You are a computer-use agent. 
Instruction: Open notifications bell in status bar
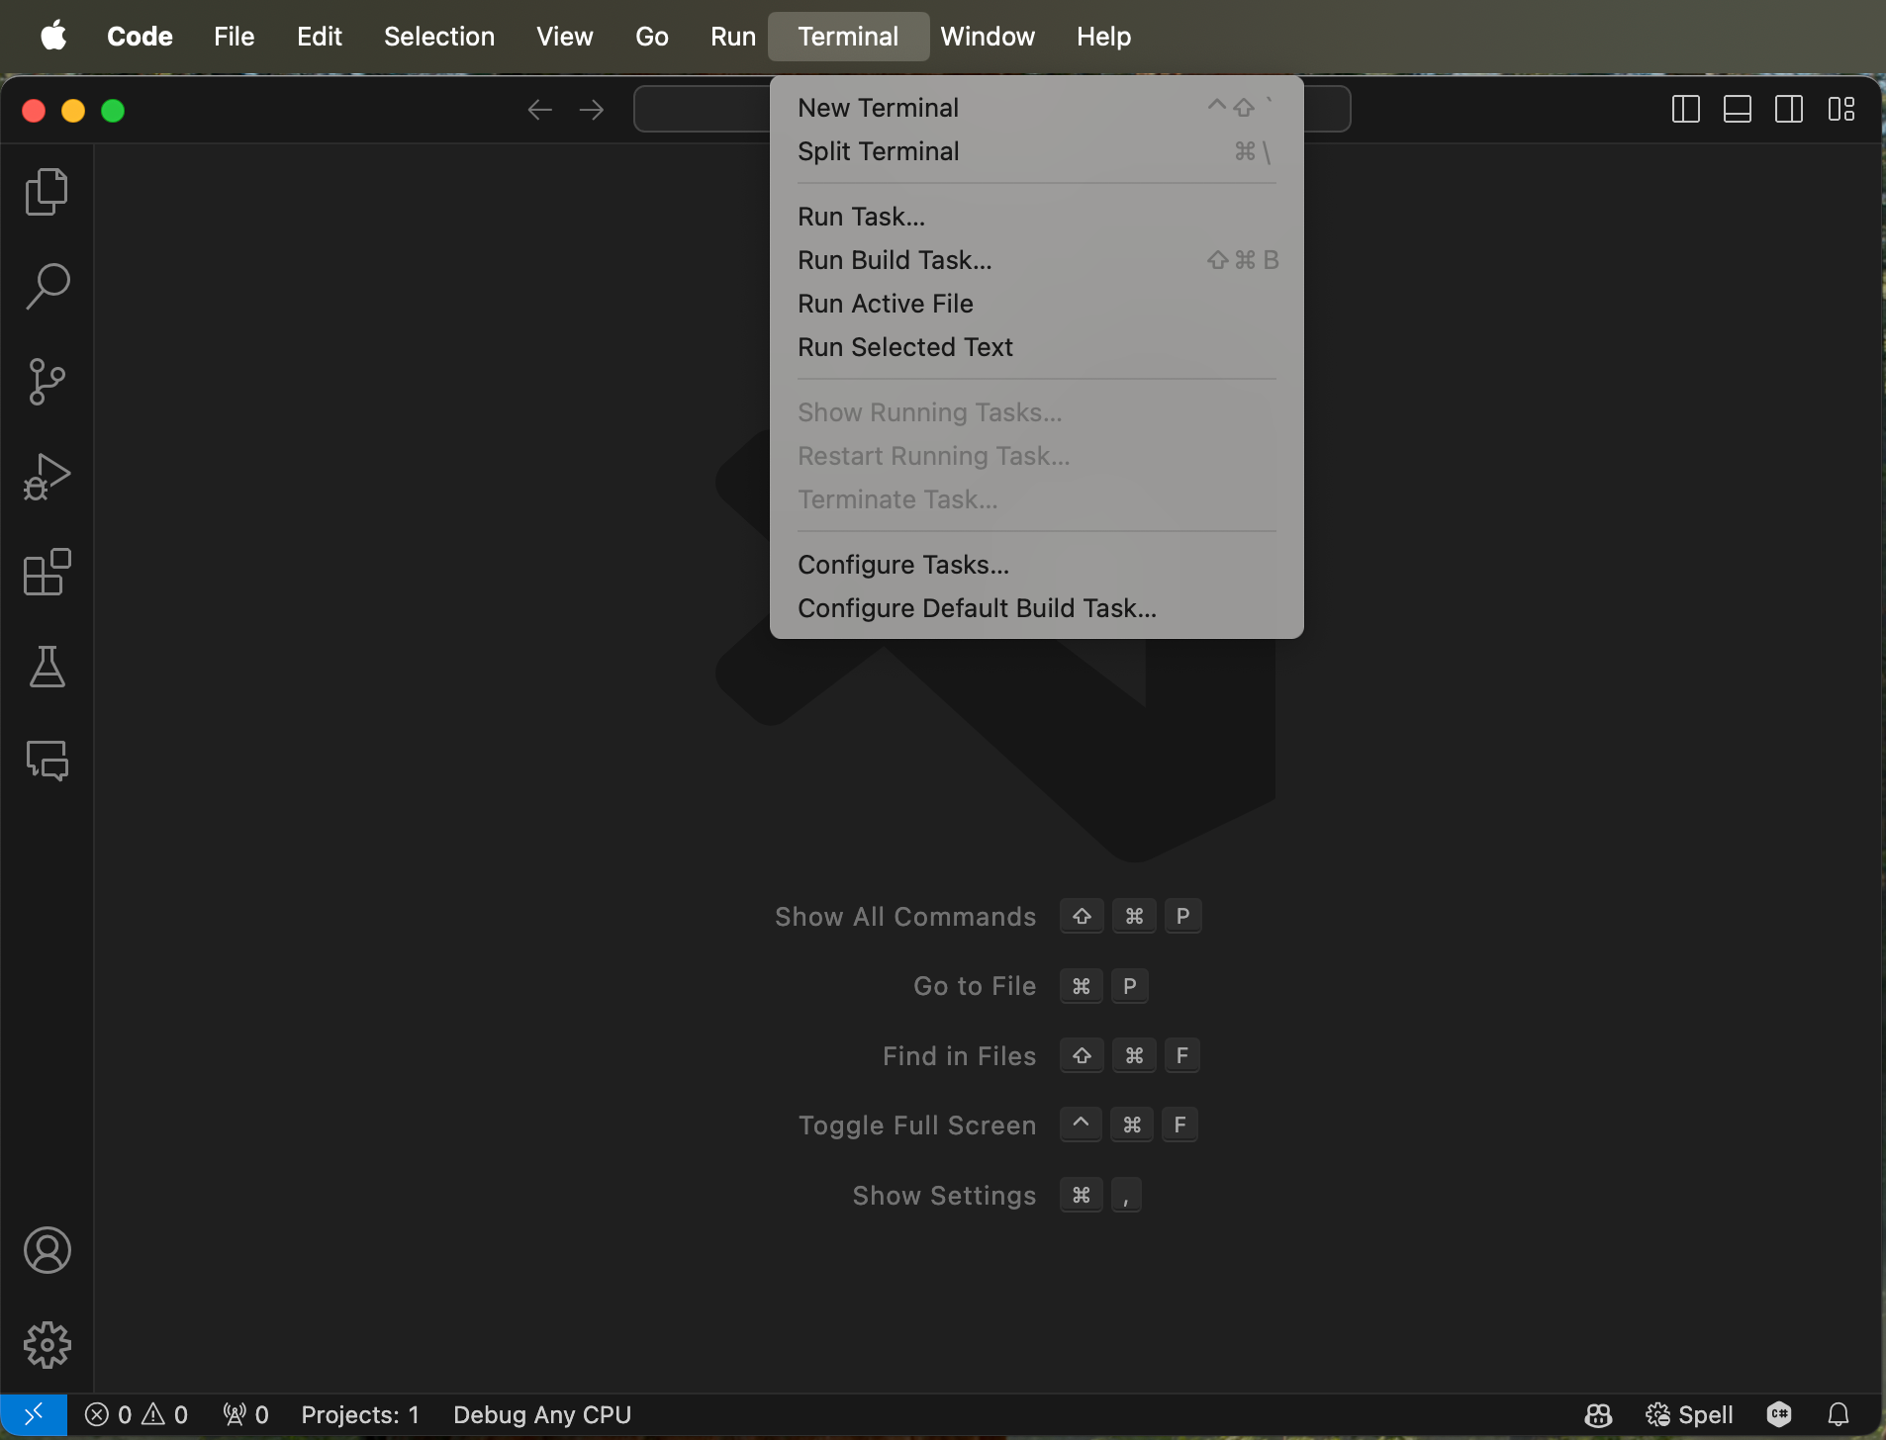[1838, 1415]
